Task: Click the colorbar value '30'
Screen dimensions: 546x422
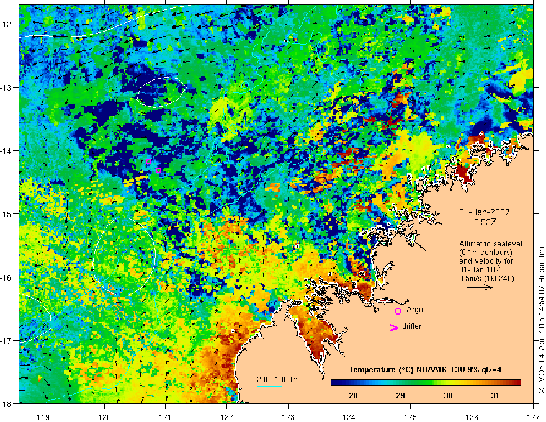Action: (x=448, y=396)
